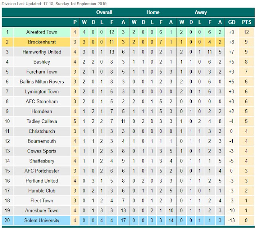Select AFC Stoneham team name
Image resolution: width=255 pixels, height=228 pixels.
click(42, 101)
